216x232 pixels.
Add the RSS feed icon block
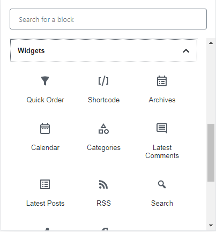pos(103,184)
